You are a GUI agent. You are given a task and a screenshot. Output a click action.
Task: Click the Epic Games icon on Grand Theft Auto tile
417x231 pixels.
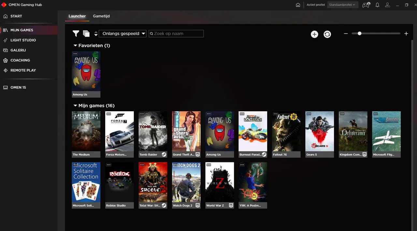[197, 155]
